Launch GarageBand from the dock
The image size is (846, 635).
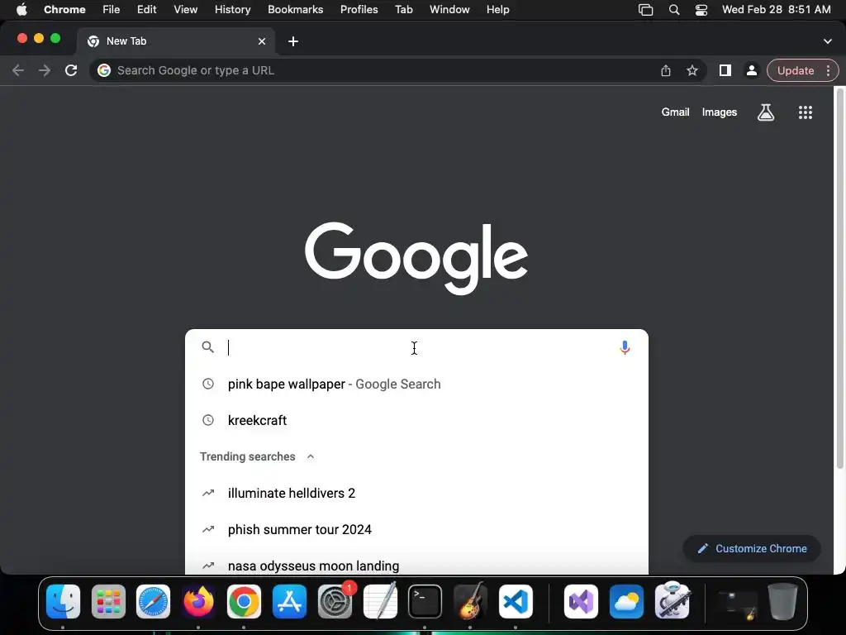[x=470, y=602]
